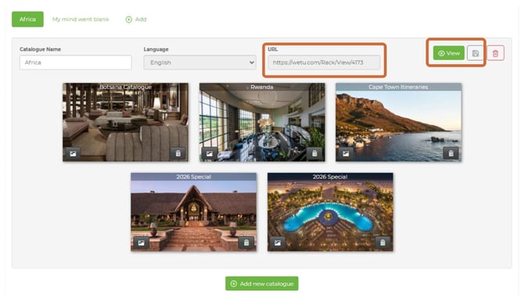Click the URL label text
The width and height of the screenshot is (524, 301).
click(x=273, y=49)
